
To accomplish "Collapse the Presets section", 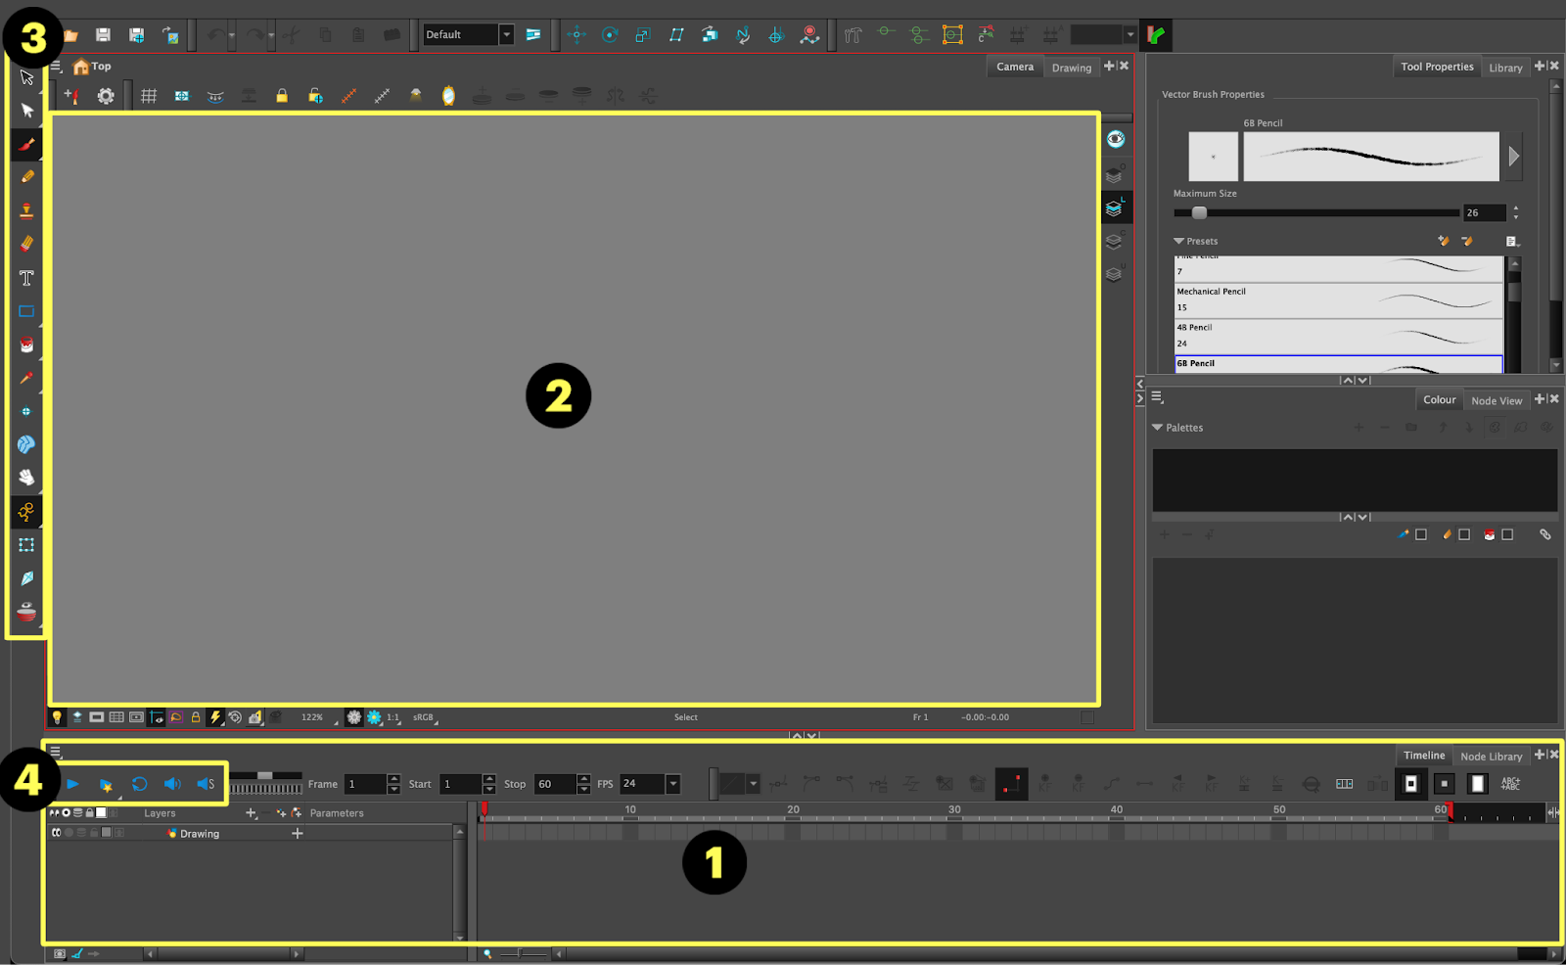I will pos(1179,241).
